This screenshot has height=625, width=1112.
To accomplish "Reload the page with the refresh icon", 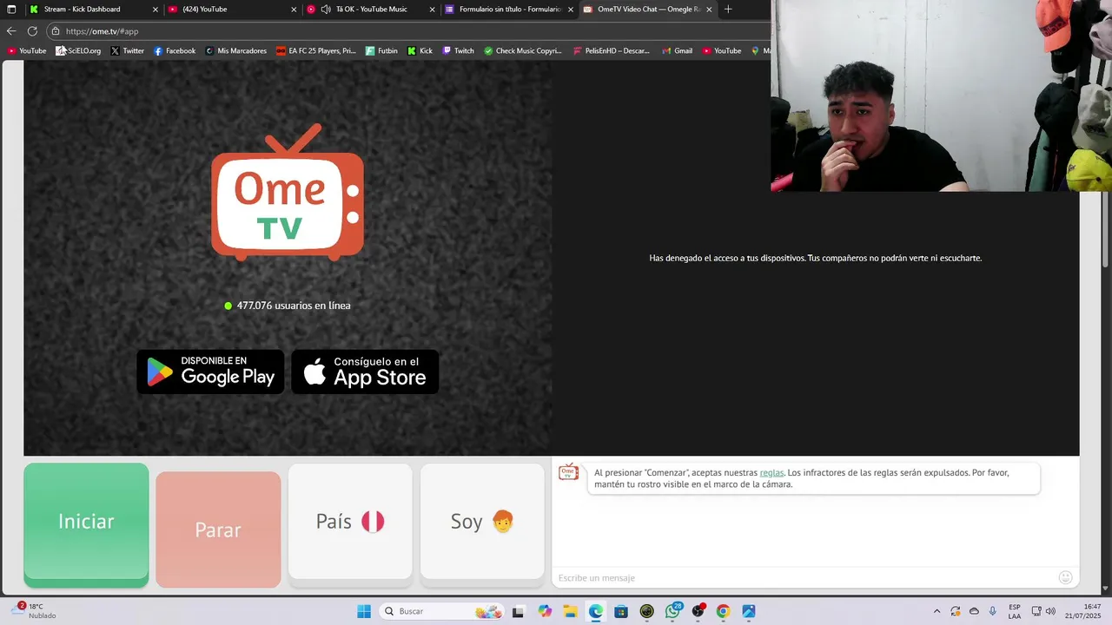I will (x=32, y=31).
